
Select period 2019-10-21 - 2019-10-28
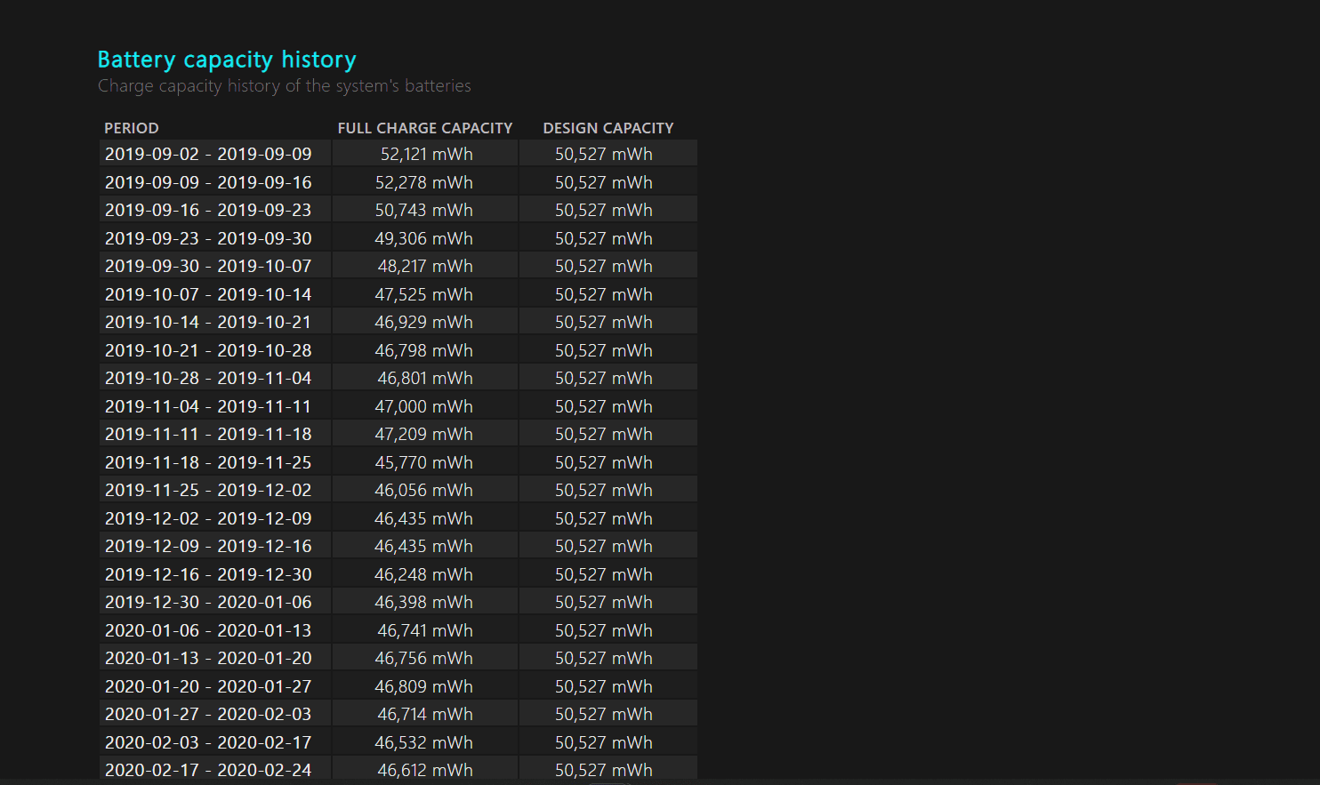point(208,350)
